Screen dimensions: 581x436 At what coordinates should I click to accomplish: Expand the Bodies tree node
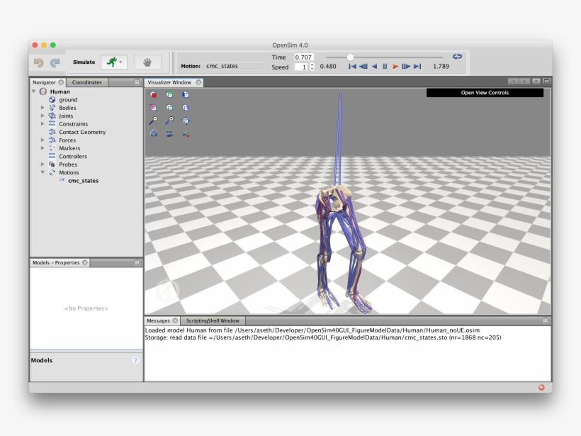(x=43, y=108)
